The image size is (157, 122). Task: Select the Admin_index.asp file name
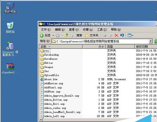pyautogui.click(x=55, y=108)
